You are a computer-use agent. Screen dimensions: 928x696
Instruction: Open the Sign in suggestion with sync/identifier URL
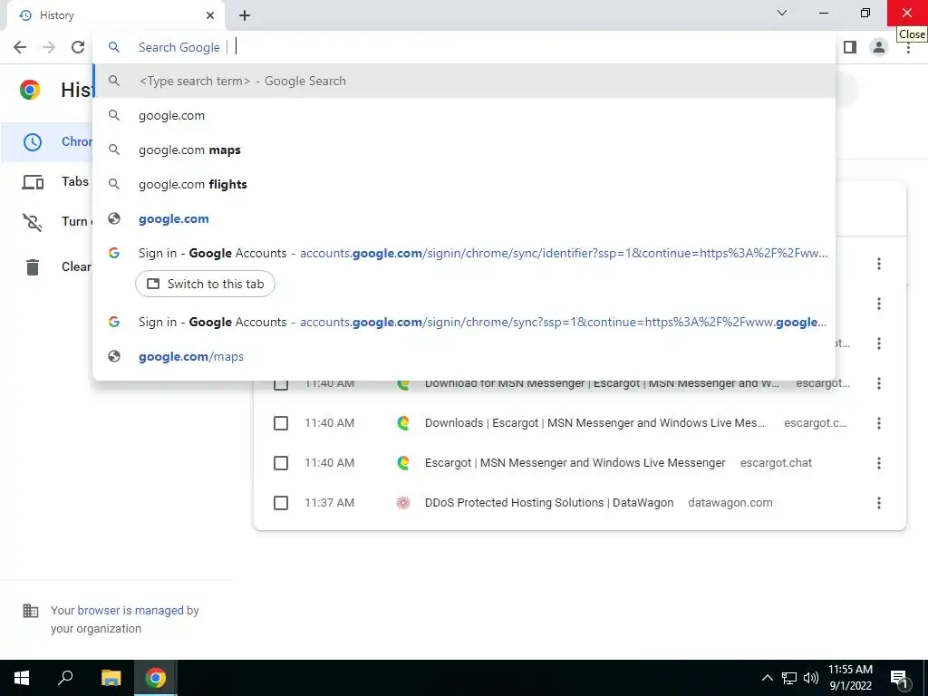click(x=464, y=253)
